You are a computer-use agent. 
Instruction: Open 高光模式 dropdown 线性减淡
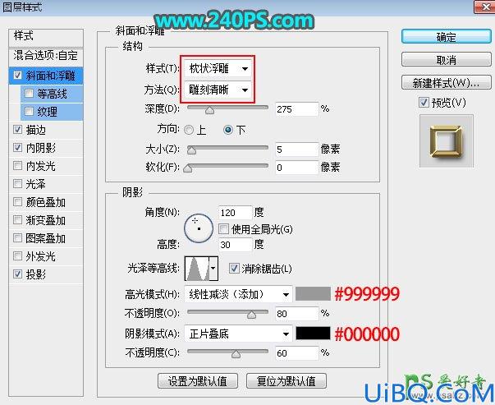[238, 294]
